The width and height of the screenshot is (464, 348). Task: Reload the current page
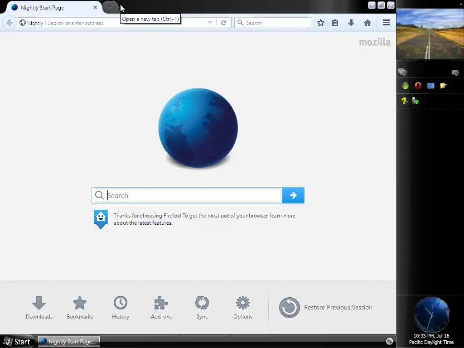click(x=224, y=23)
